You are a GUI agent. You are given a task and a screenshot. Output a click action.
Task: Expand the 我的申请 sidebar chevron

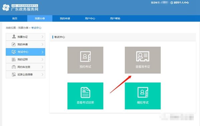(x=42, y=45)
